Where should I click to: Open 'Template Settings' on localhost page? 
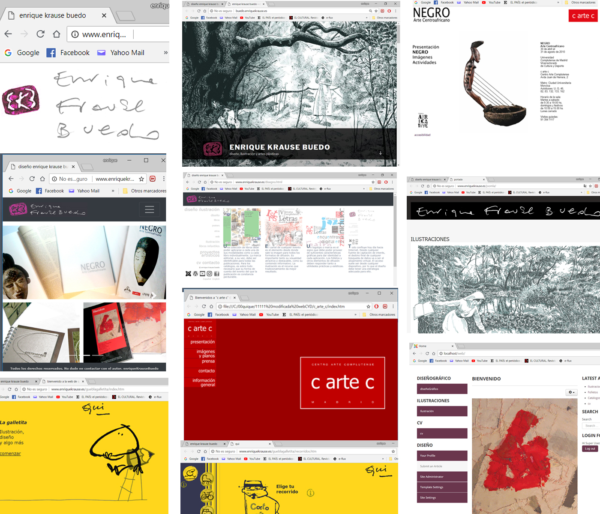pos(442,487)
